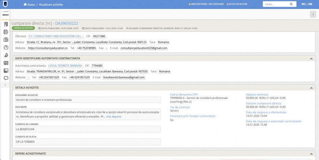
Task: Click the back arrow button at right
Action: [313, 14]
